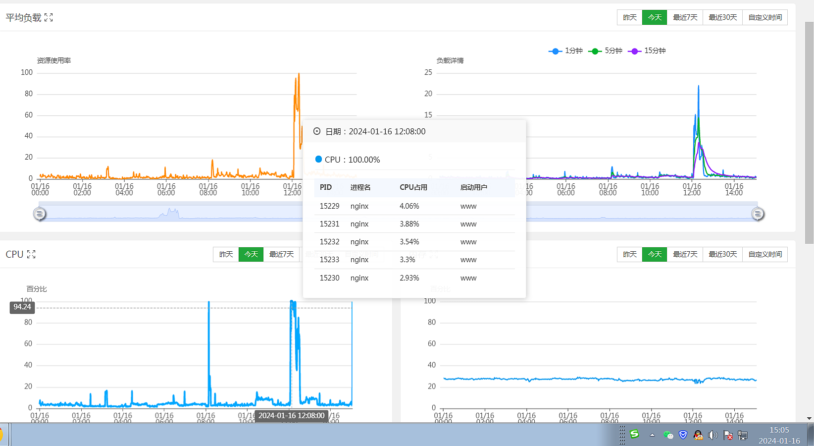The width and height of the screenshot is (814, 446).
Task: Toggle the 5分钟 legend series
Action: pyautogui.click(x=605, y=51)
